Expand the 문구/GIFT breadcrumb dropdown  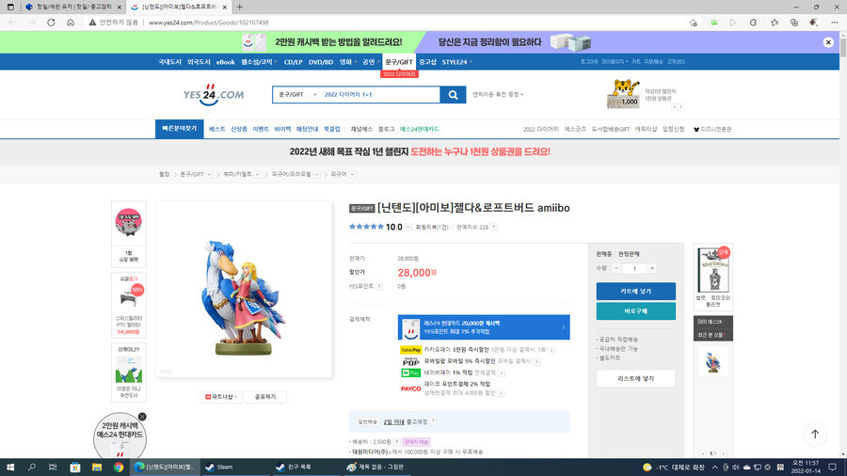click(x=209, y=174)
